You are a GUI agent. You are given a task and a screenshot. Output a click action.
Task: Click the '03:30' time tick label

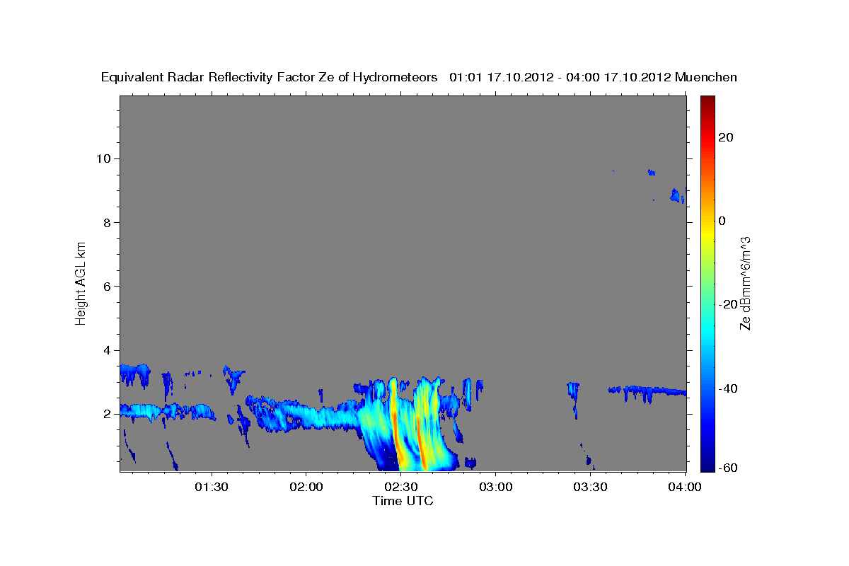coord(590,487)
